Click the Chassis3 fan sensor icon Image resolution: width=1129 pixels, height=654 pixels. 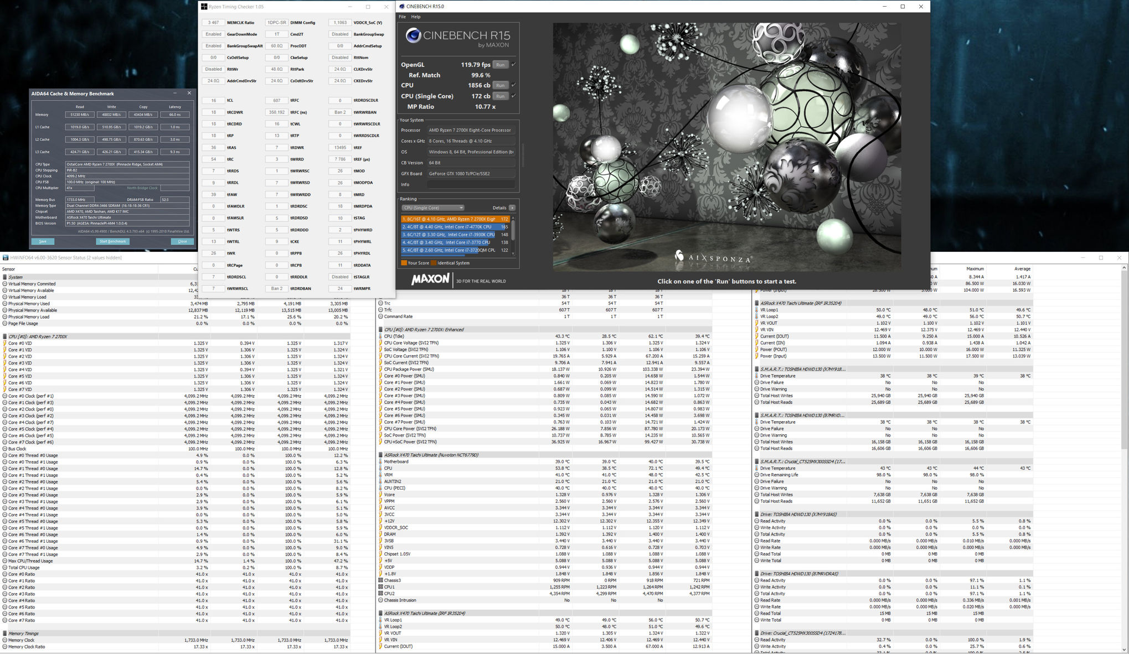[380, 580]
